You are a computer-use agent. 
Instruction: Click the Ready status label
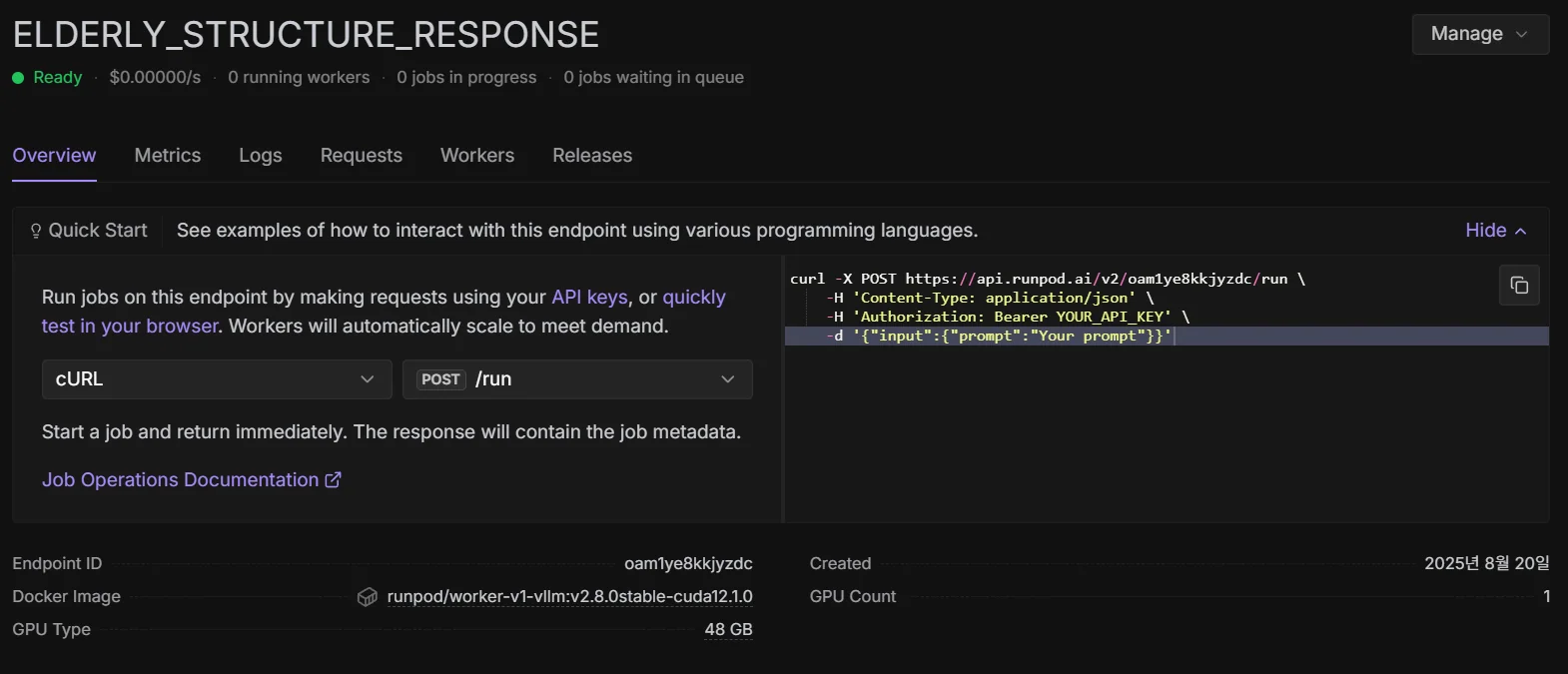tap(58, 78)
